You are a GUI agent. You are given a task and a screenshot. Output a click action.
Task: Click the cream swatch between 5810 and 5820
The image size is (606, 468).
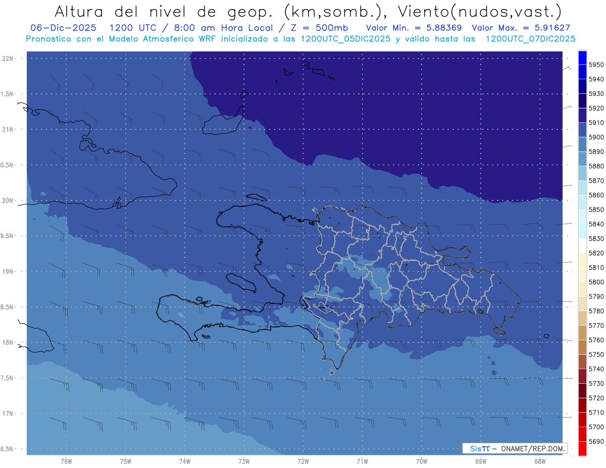tap(582, 261)
